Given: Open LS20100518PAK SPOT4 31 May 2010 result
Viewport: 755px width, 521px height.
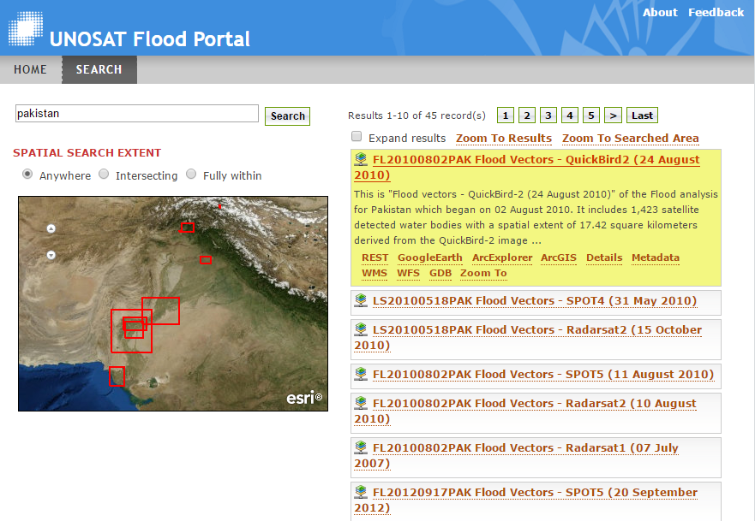Looking at the screenshot, I should (x=535, y=301).
